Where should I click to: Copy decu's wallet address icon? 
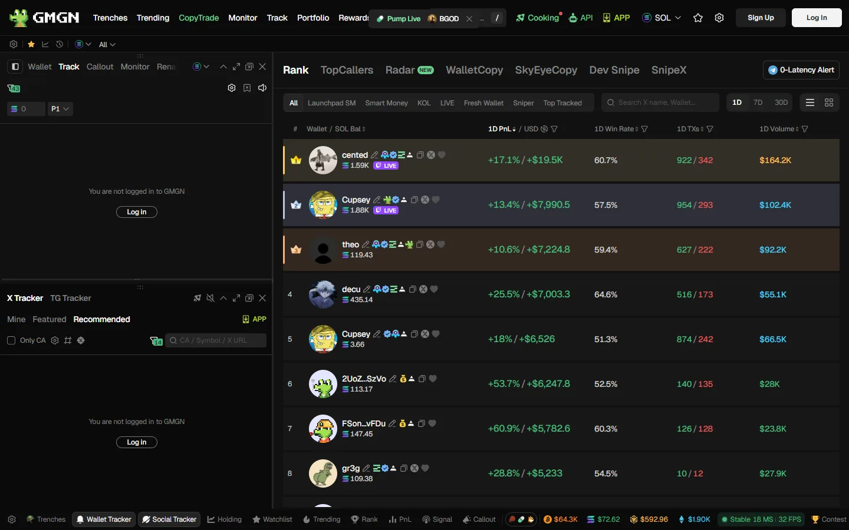pos(413,289)
